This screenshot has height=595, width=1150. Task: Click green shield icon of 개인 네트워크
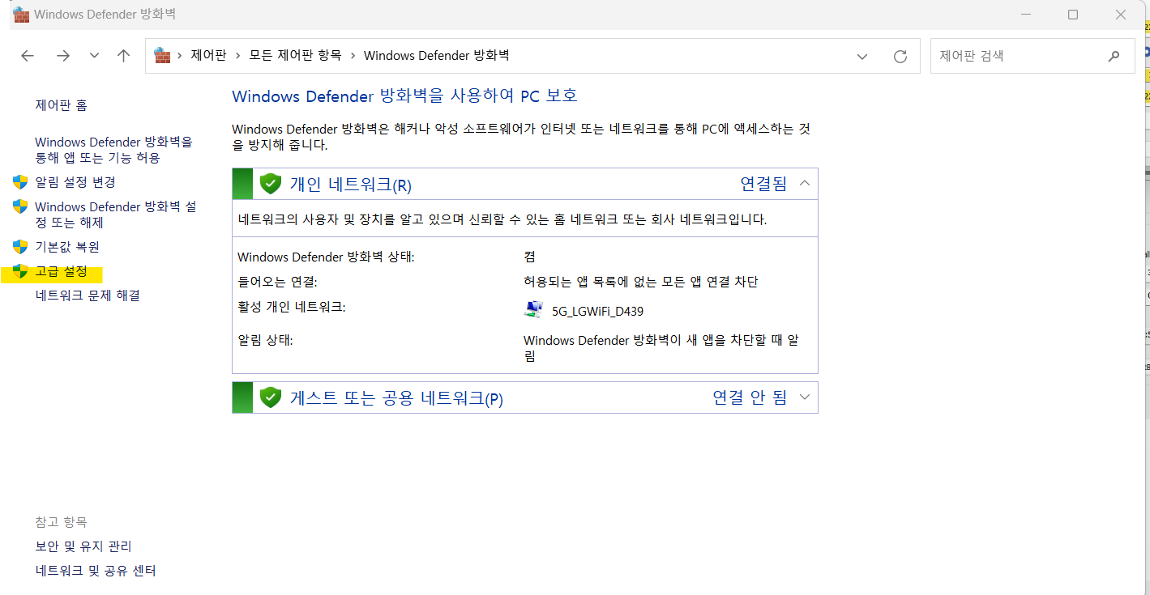[270, 184]
